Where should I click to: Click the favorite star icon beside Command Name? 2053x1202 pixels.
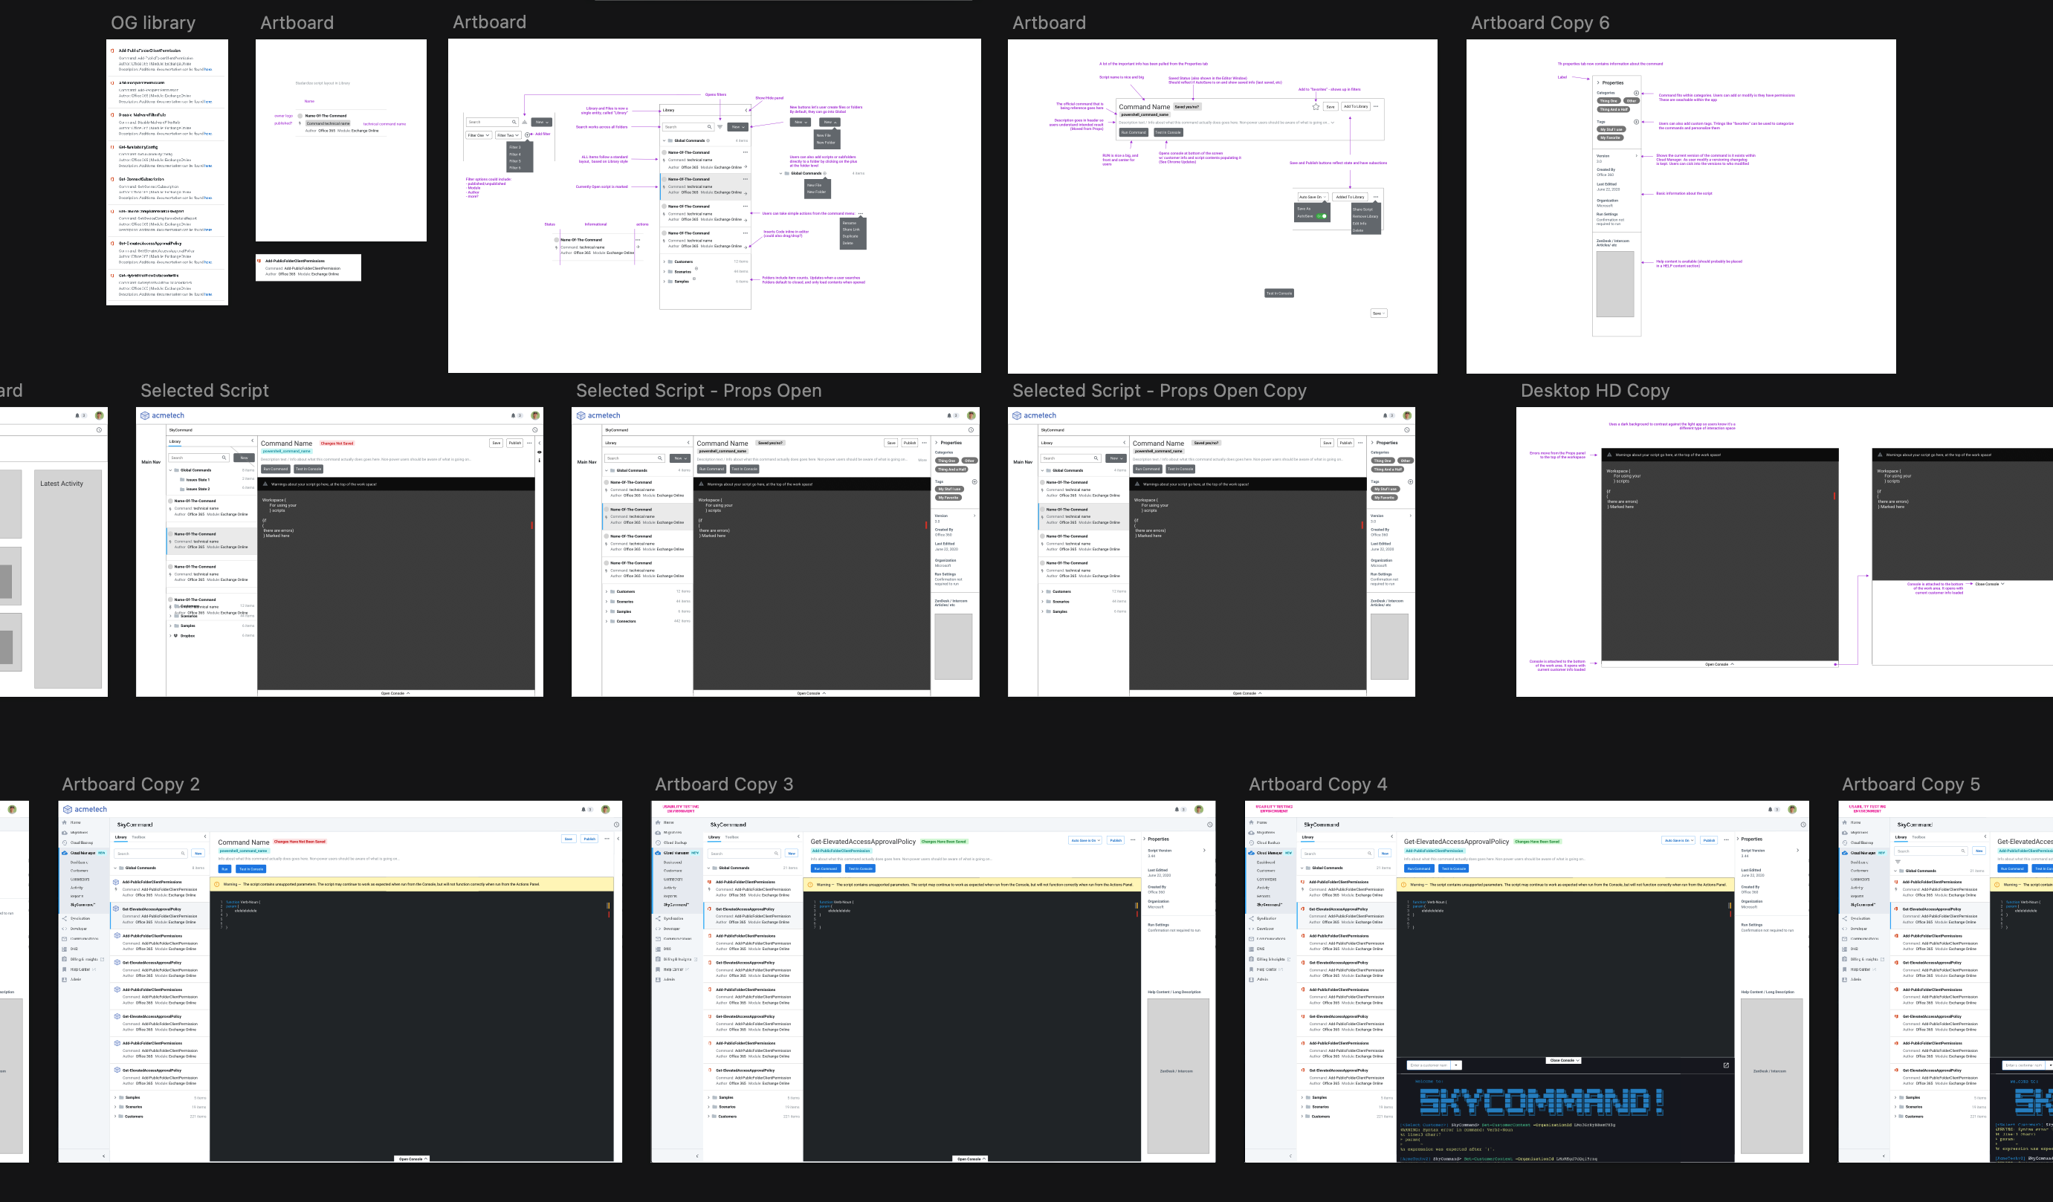pos(1315,107)
